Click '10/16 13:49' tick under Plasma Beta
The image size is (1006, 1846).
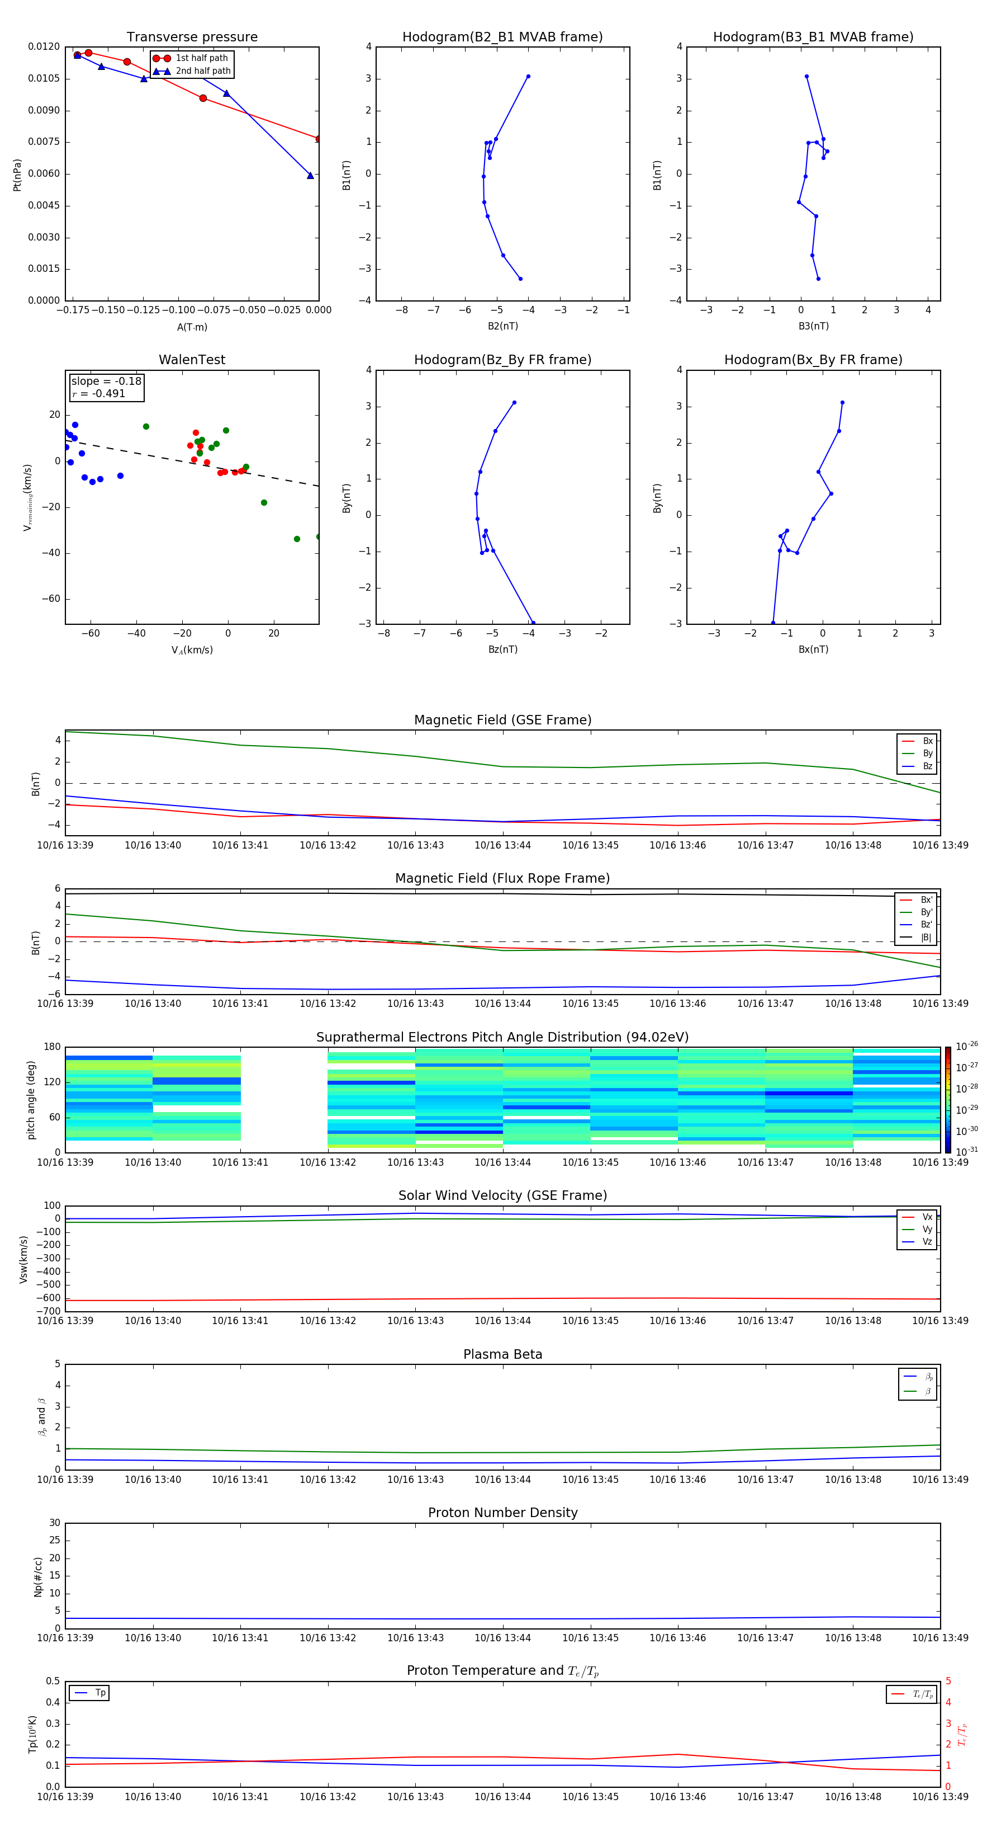point(940,1479)
